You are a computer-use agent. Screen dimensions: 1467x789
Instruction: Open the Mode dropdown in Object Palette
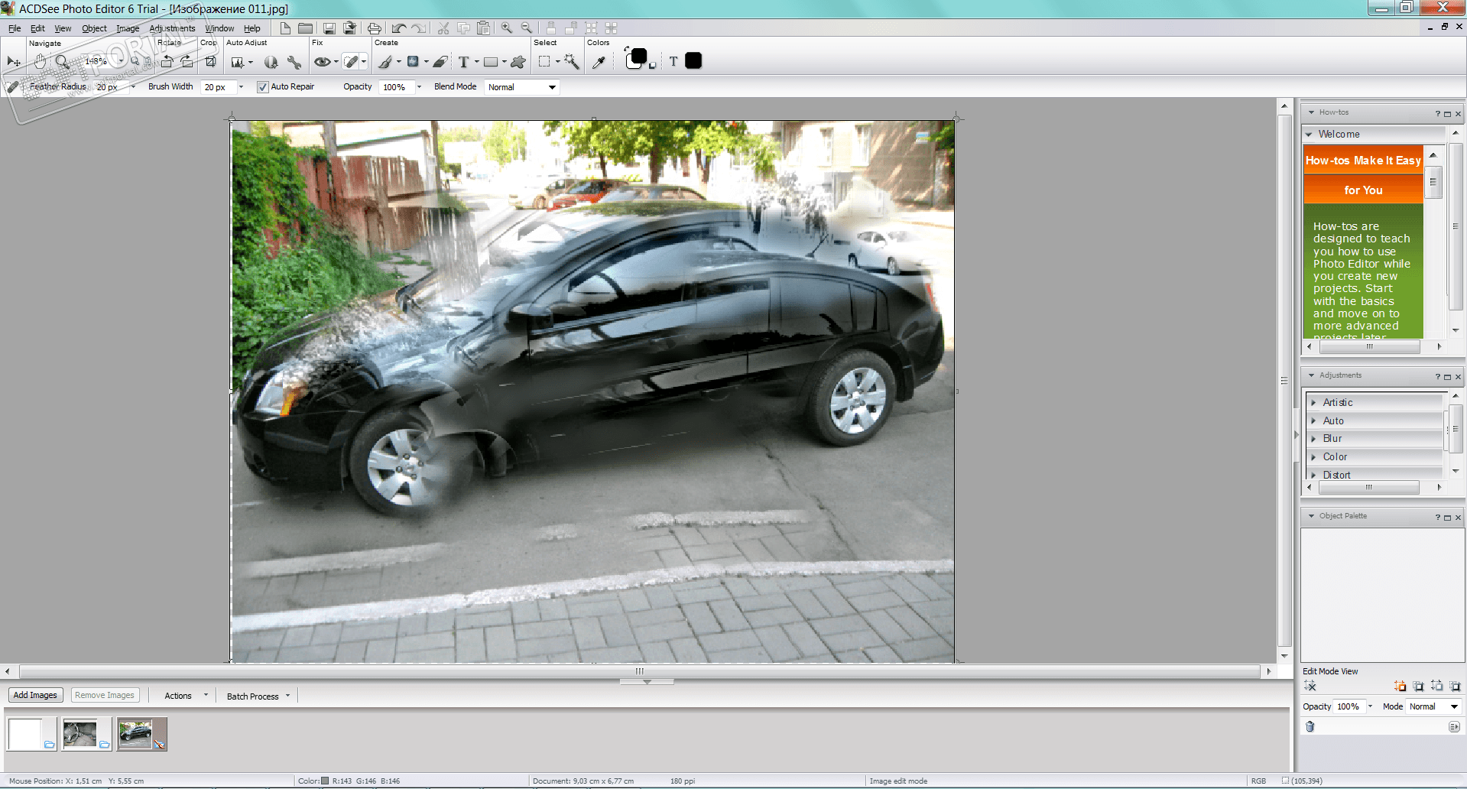point(1433,706)
